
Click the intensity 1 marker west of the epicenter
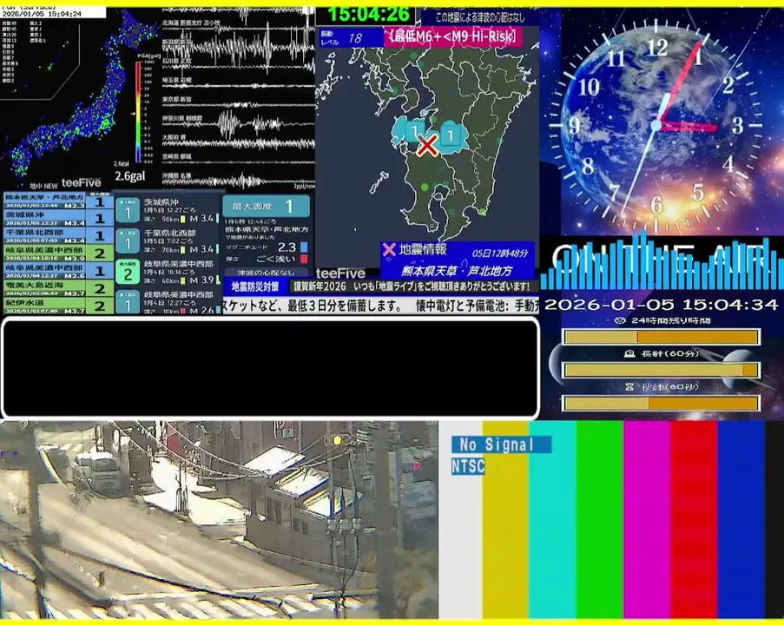(x=413, y=131)
